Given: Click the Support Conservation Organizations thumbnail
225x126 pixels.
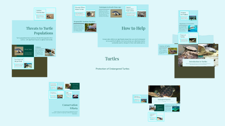Looking at the screenshot, I should click(142, 14).
